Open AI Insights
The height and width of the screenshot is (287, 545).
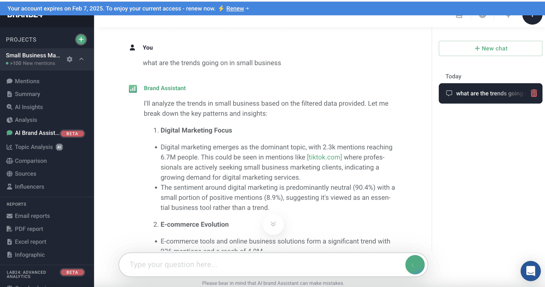[28, 107]
